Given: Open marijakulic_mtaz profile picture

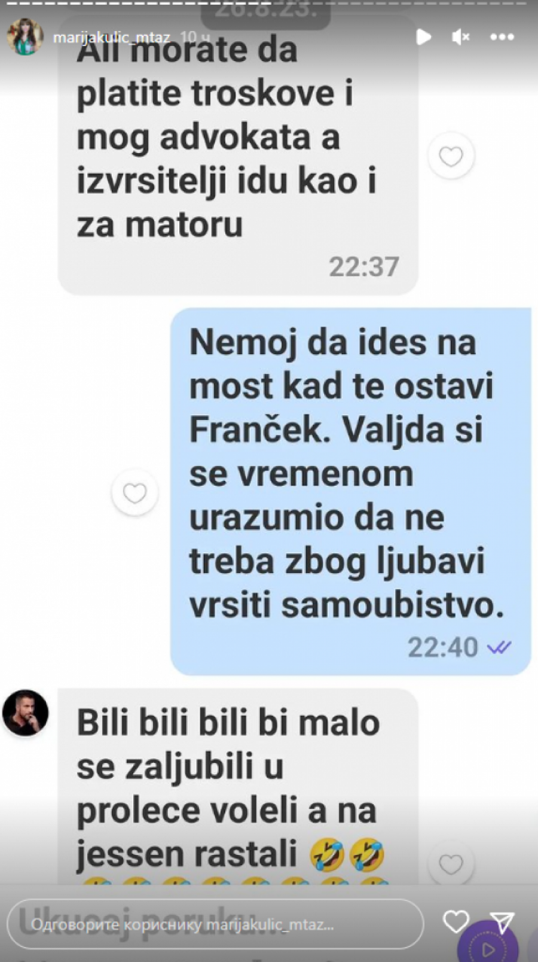Looking at the screenshot, I should point(25,36).
